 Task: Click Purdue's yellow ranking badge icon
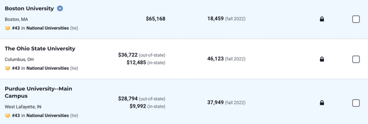pos(7,115)
